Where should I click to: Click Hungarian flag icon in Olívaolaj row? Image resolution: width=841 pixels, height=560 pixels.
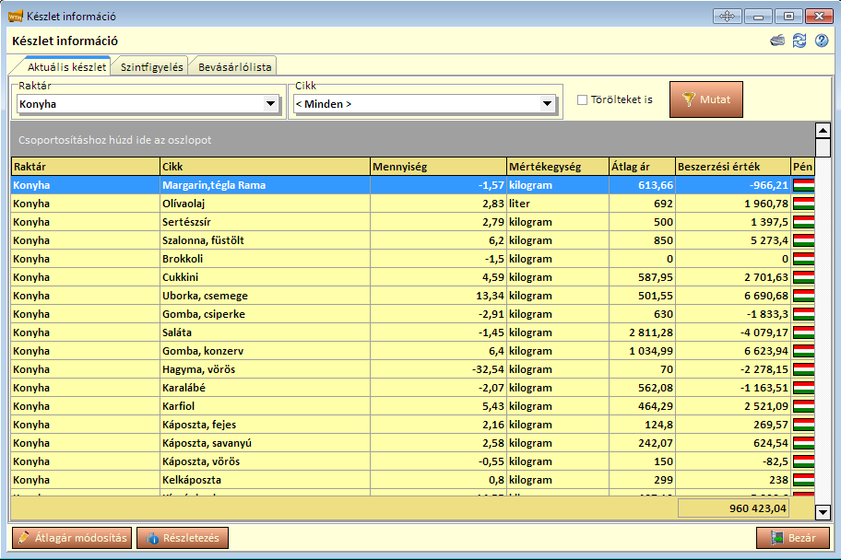point(803,204)
